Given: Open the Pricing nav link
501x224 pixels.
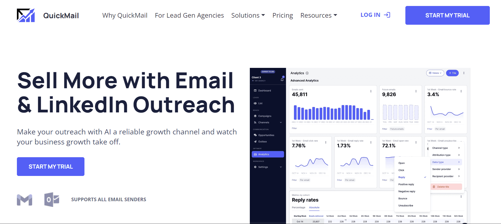Looking at the screenshot, I should click(283, 15).
